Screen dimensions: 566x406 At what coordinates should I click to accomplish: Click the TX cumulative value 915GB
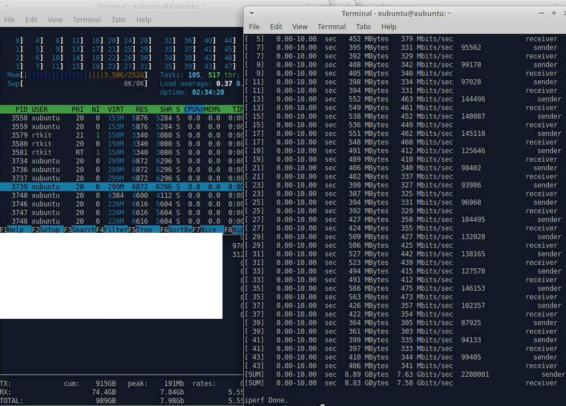[x=106, y=384]
